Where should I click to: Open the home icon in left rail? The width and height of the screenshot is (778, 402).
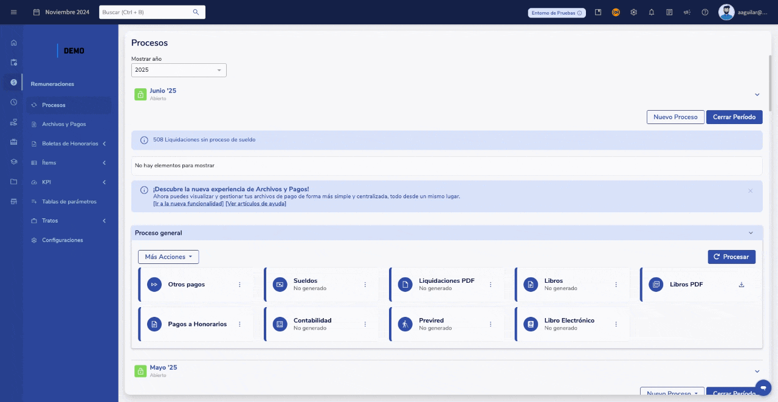point(13,43)
